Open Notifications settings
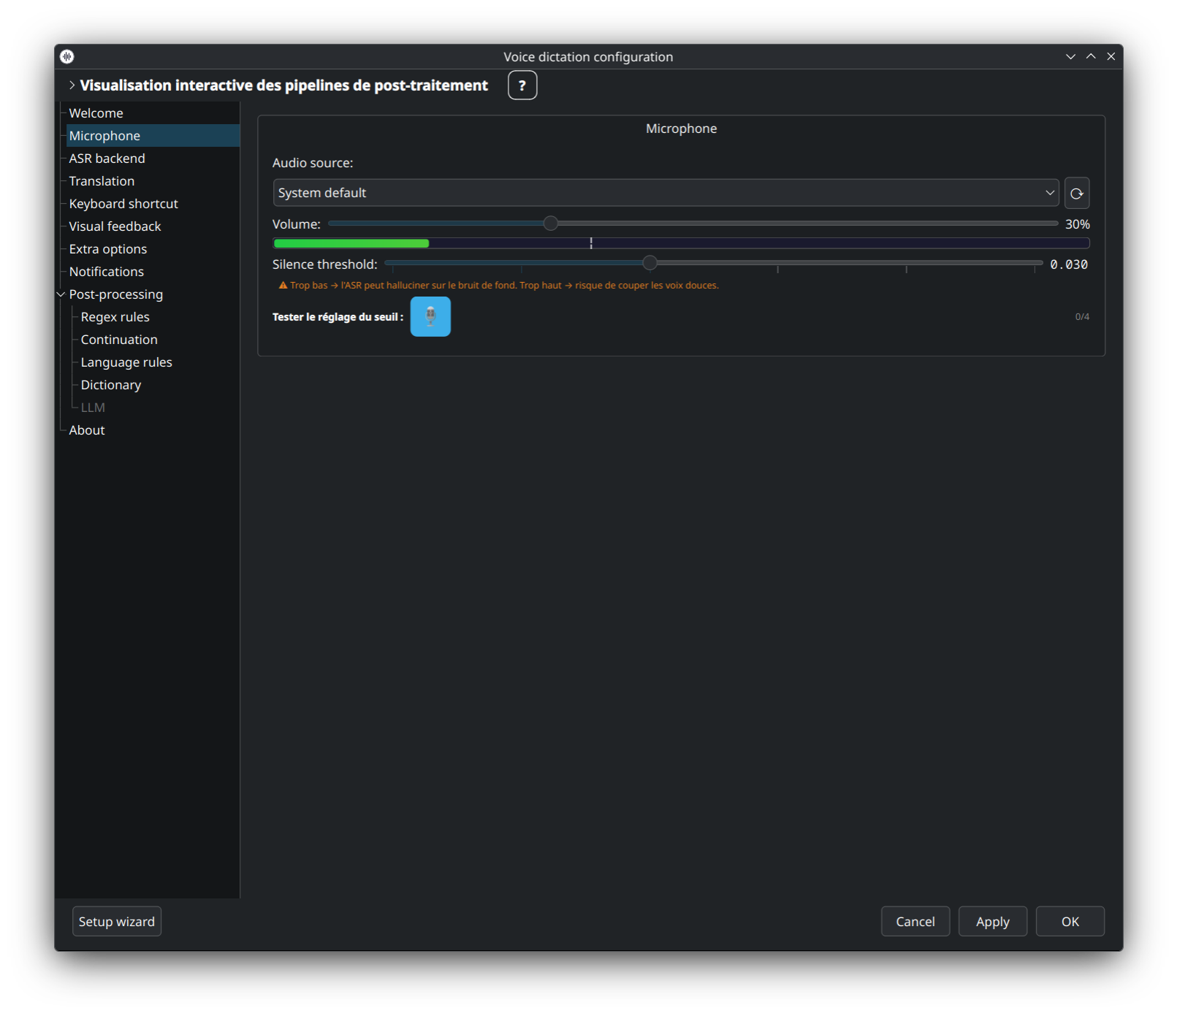The width and height of the screenshot is (1177, 1016). tap(107, 272)
